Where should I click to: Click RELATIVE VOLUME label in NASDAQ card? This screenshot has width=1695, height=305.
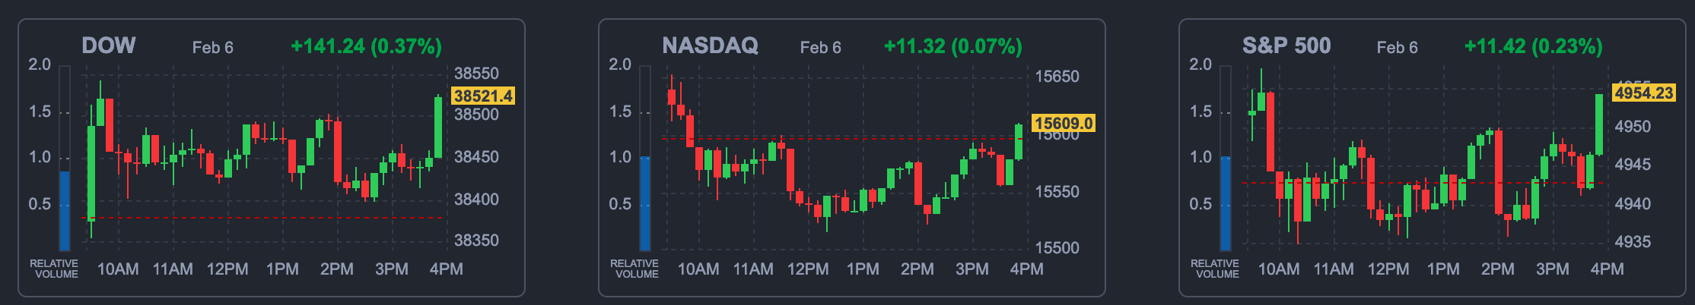[x=634, y=269]
